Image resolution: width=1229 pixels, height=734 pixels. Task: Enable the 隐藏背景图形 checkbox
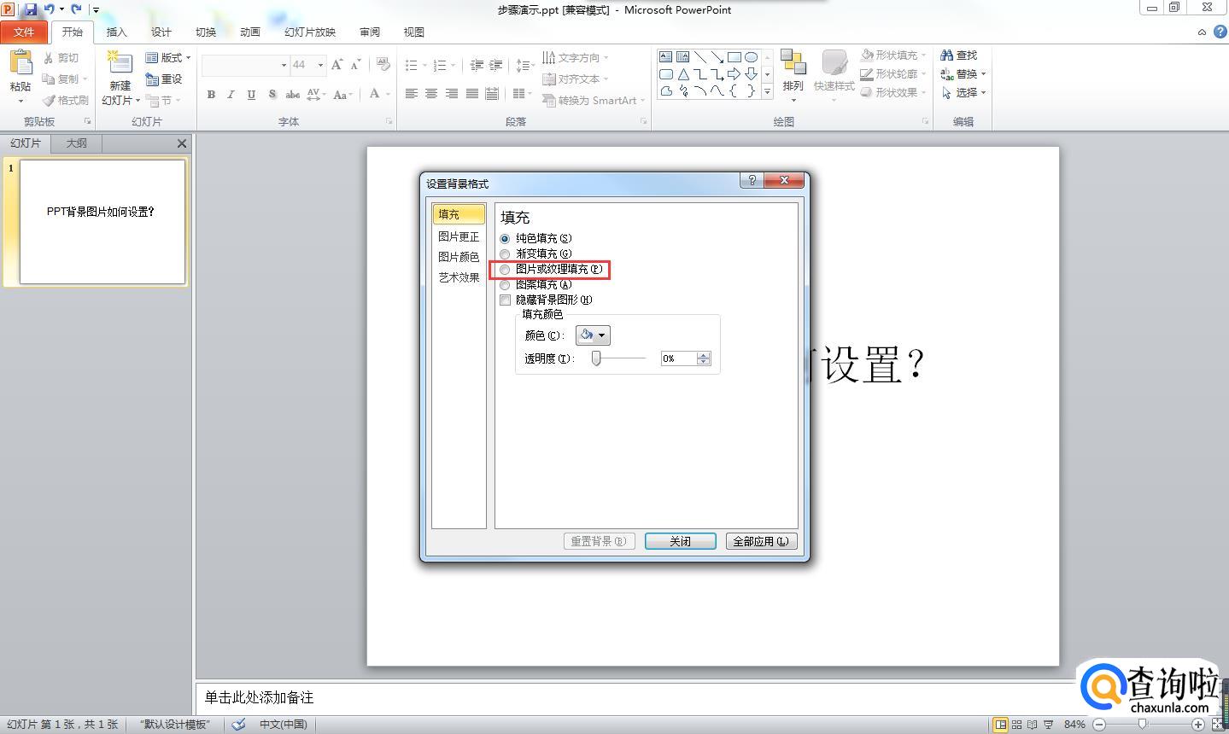[505, 300]
